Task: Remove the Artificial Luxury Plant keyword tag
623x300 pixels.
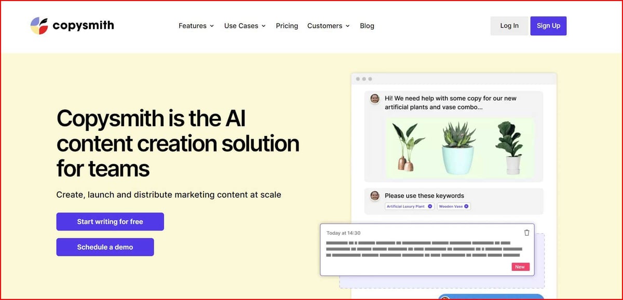Action: click(x=430, y=207)
